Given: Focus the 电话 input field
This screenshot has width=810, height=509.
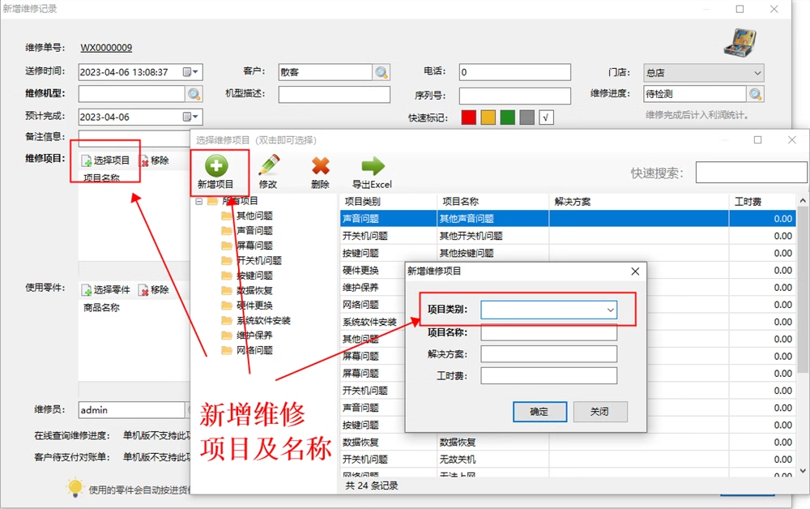Looking at the screenshot, I should [515, 72].
